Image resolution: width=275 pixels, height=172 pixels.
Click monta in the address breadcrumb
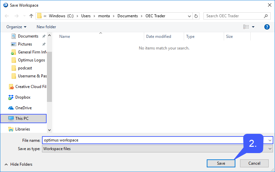coord(104,16)
